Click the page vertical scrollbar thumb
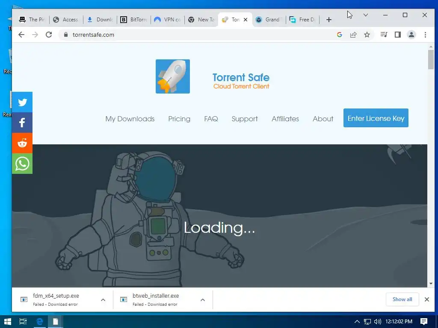Screen dimensions: 438x328 431,59
